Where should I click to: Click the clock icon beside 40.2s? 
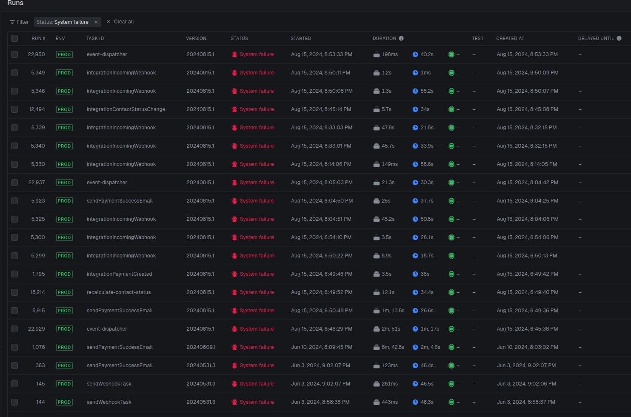coord(415,54)
